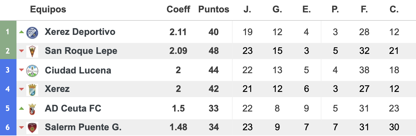Image resolution: width=416 pixels, height=136 pixels.
Task: Open the San Roque Lepe team link
Action: tap(81, 51)
